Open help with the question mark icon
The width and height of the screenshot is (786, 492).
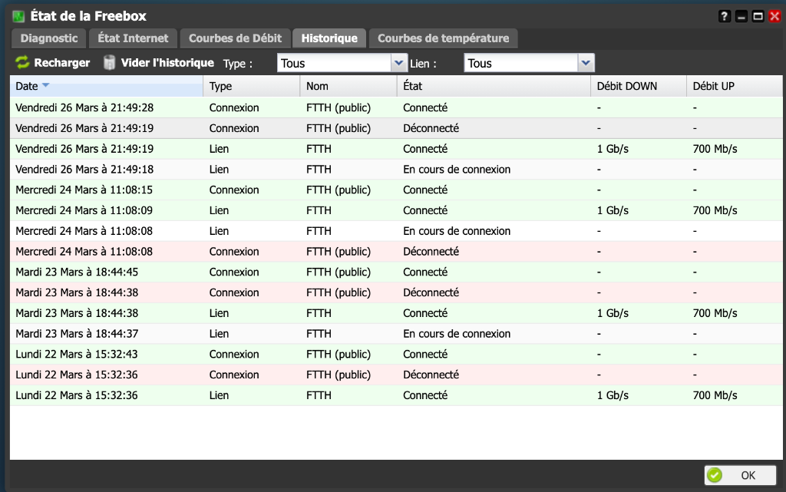724,17
